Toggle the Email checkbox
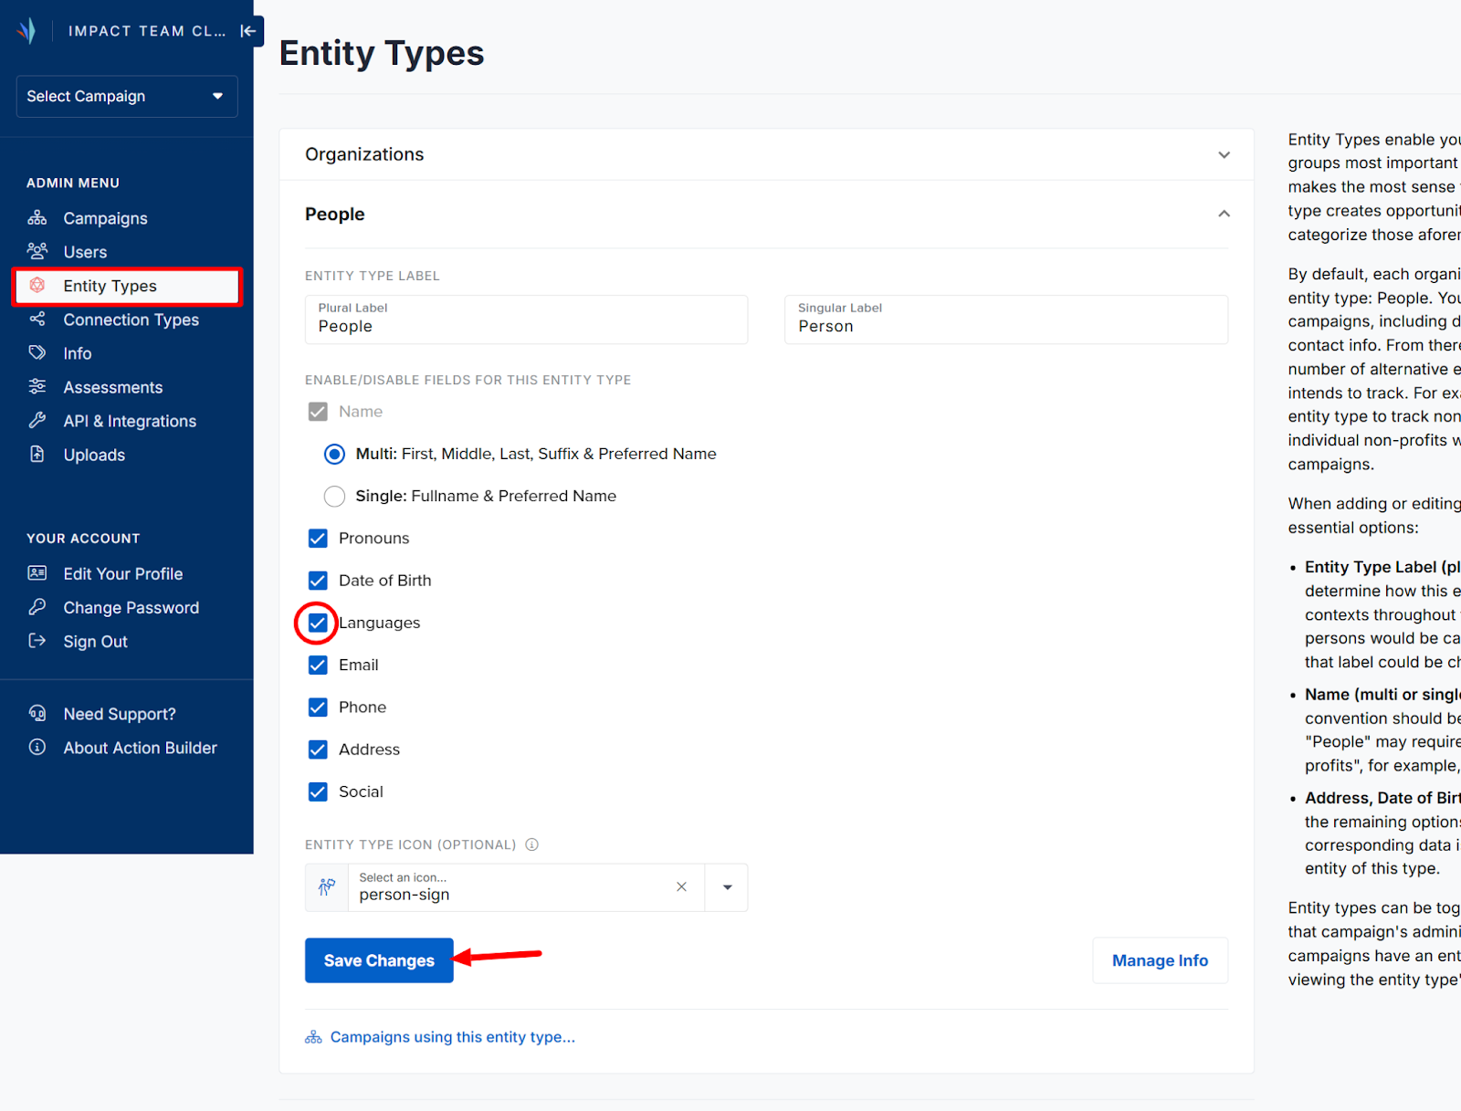The width and height of the screenshot is (1461, 1111). pos(318,666)
